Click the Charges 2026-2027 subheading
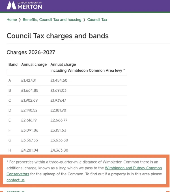This screenshot has height=192, width=170. click(31, 52)
